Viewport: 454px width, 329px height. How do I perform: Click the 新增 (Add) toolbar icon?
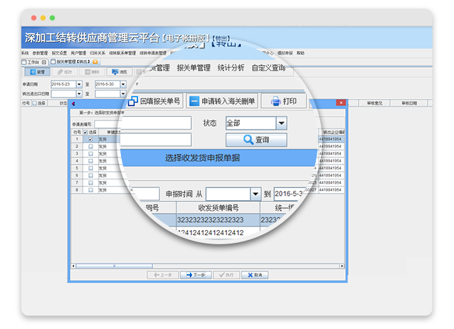pyautogui.click(x=37, y=72)
